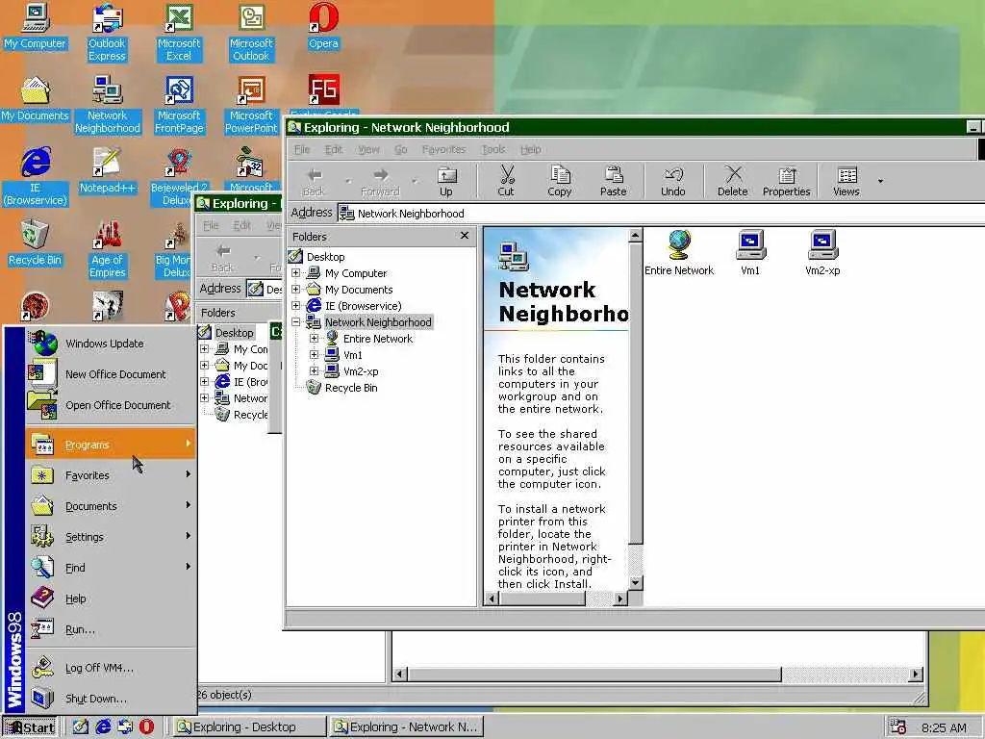The height and width of the screenshot is (739, 985).
Task: Open IE (Browservice) desktop icon
Action: [x=36, y=177]
